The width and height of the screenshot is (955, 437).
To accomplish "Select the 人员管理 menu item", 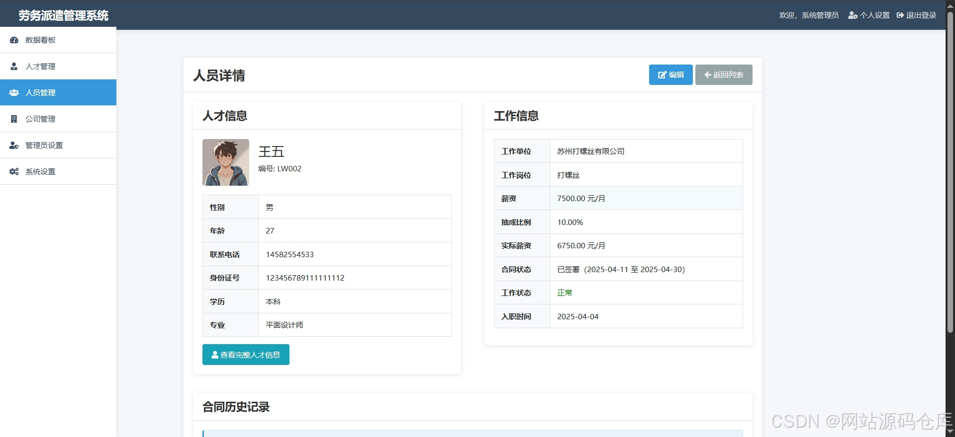I will coord(58,92).
